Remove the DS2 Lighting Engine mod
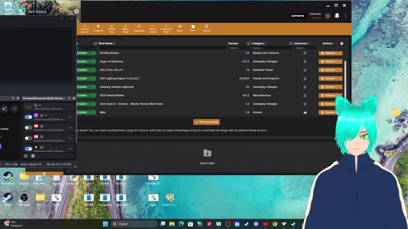This screenshot has height=229, width=408. tap(328, 78)
